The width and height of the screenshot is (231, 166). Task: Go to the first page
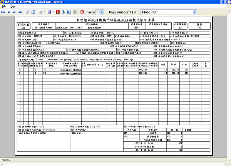(x=3, y=12)
